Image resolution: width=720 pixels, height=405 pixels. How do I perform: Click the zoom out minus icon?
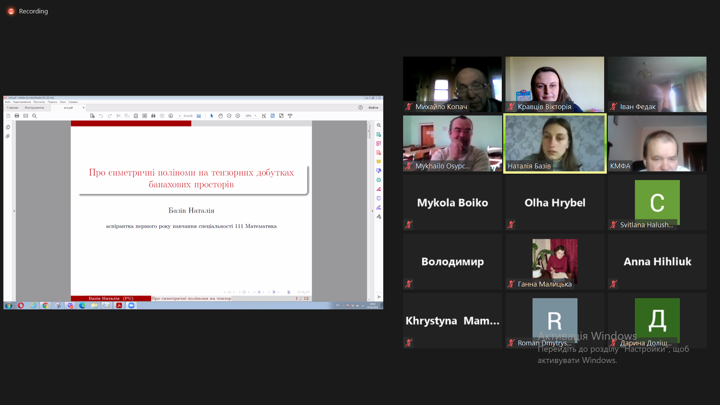coord(229,116)
